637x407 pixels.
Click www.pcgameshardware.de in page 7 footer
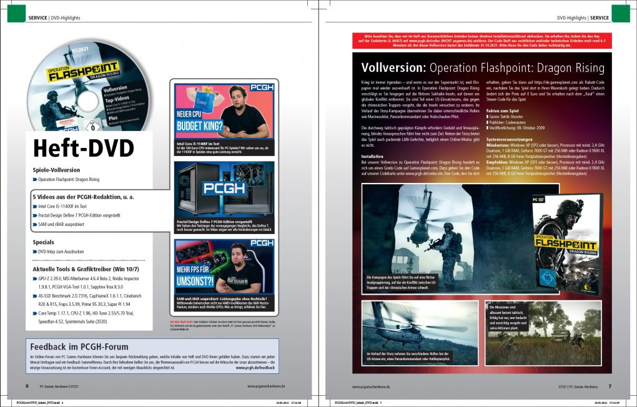[x=371, y=386]
